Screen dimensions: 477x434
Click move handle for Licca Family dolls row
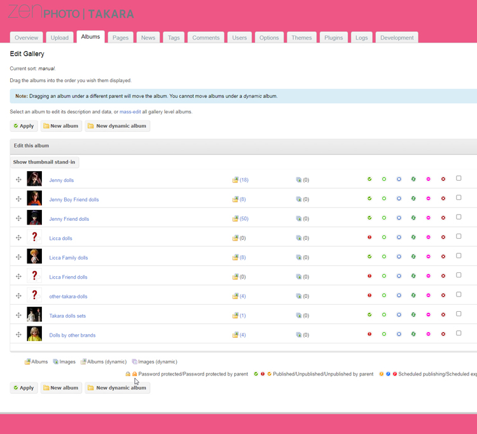(x=18, y=257)
